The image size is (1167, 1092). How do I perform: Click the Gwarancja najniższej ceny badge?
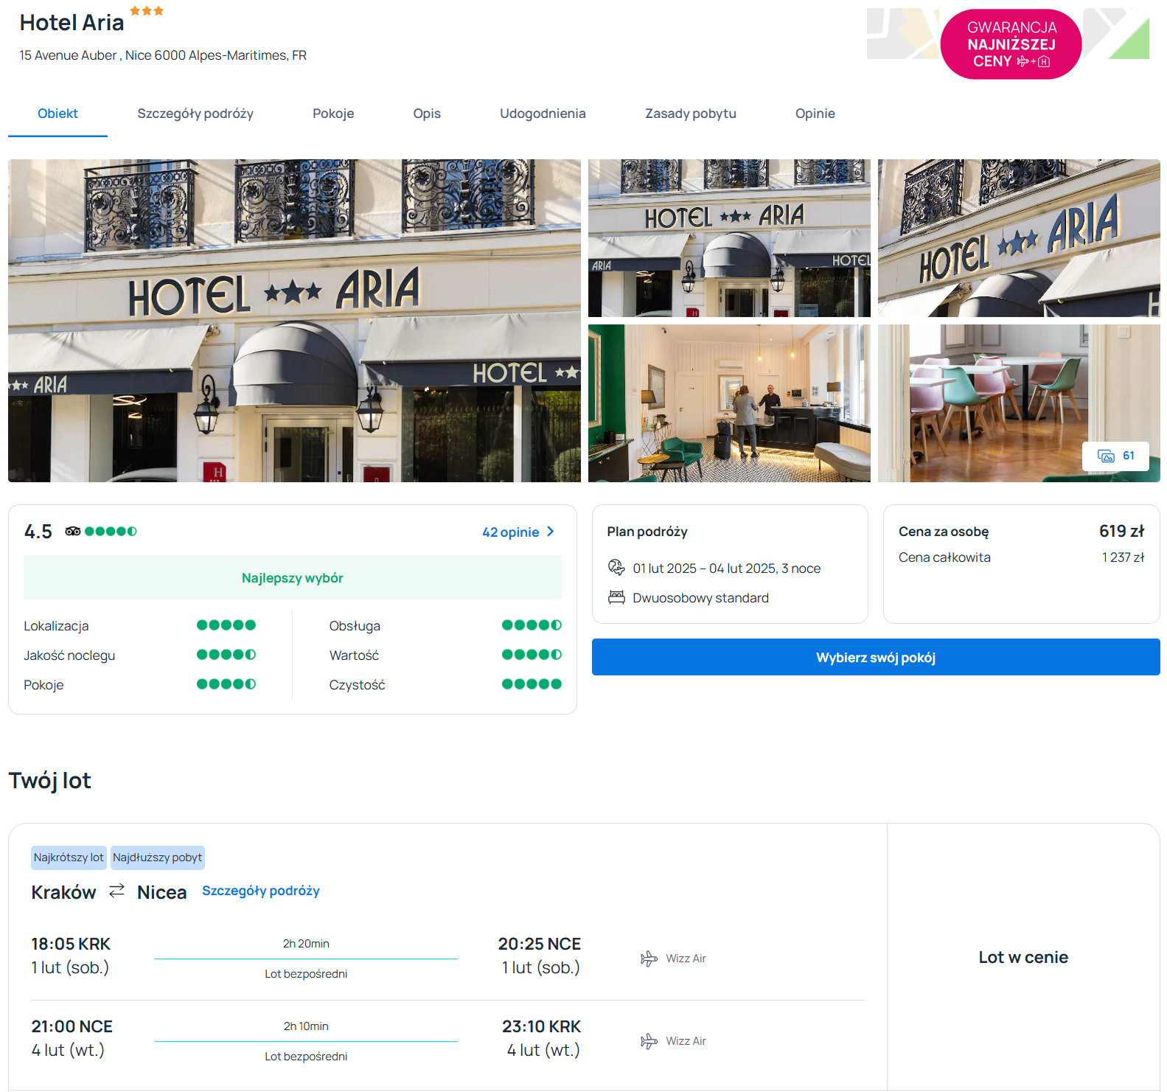point(1011,44)
